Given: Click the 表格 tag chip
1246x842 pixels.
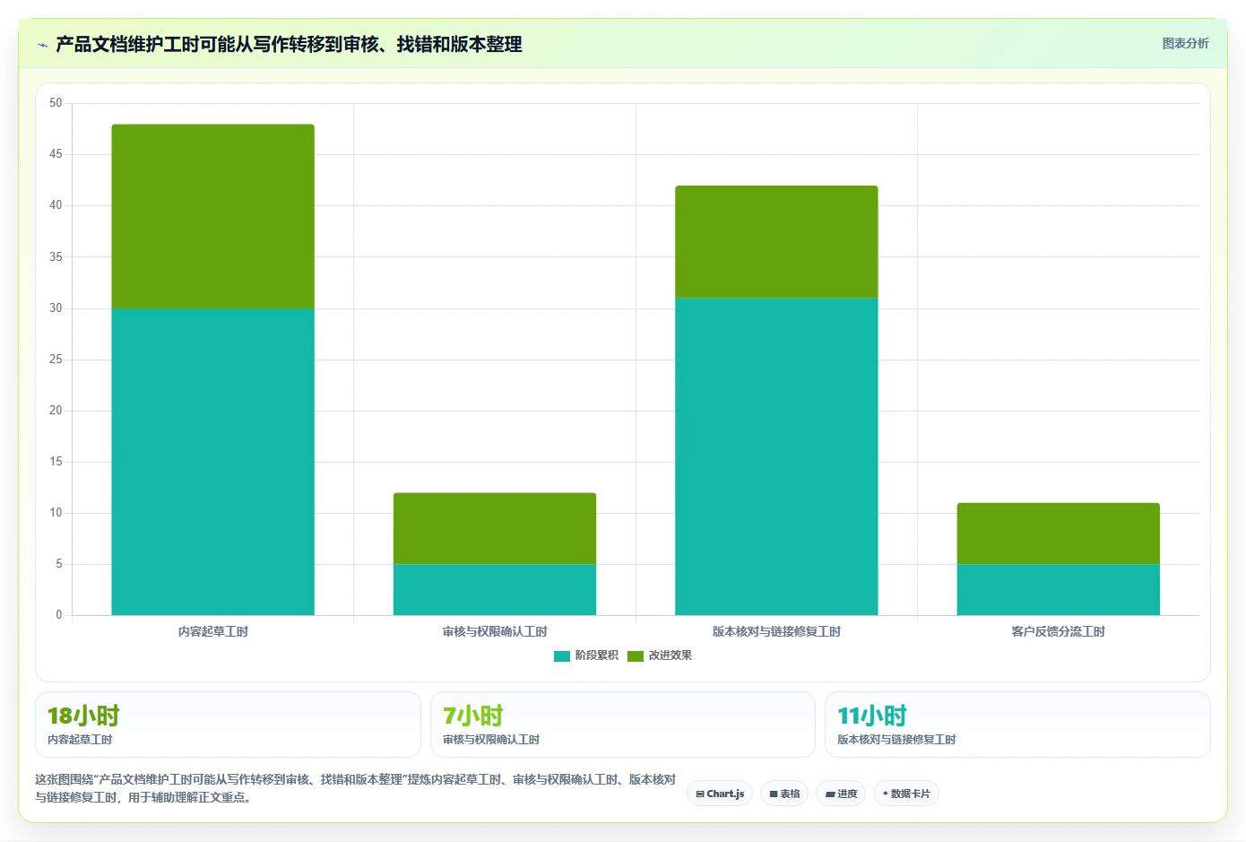Looking at the screenshot, I should 784,794.
